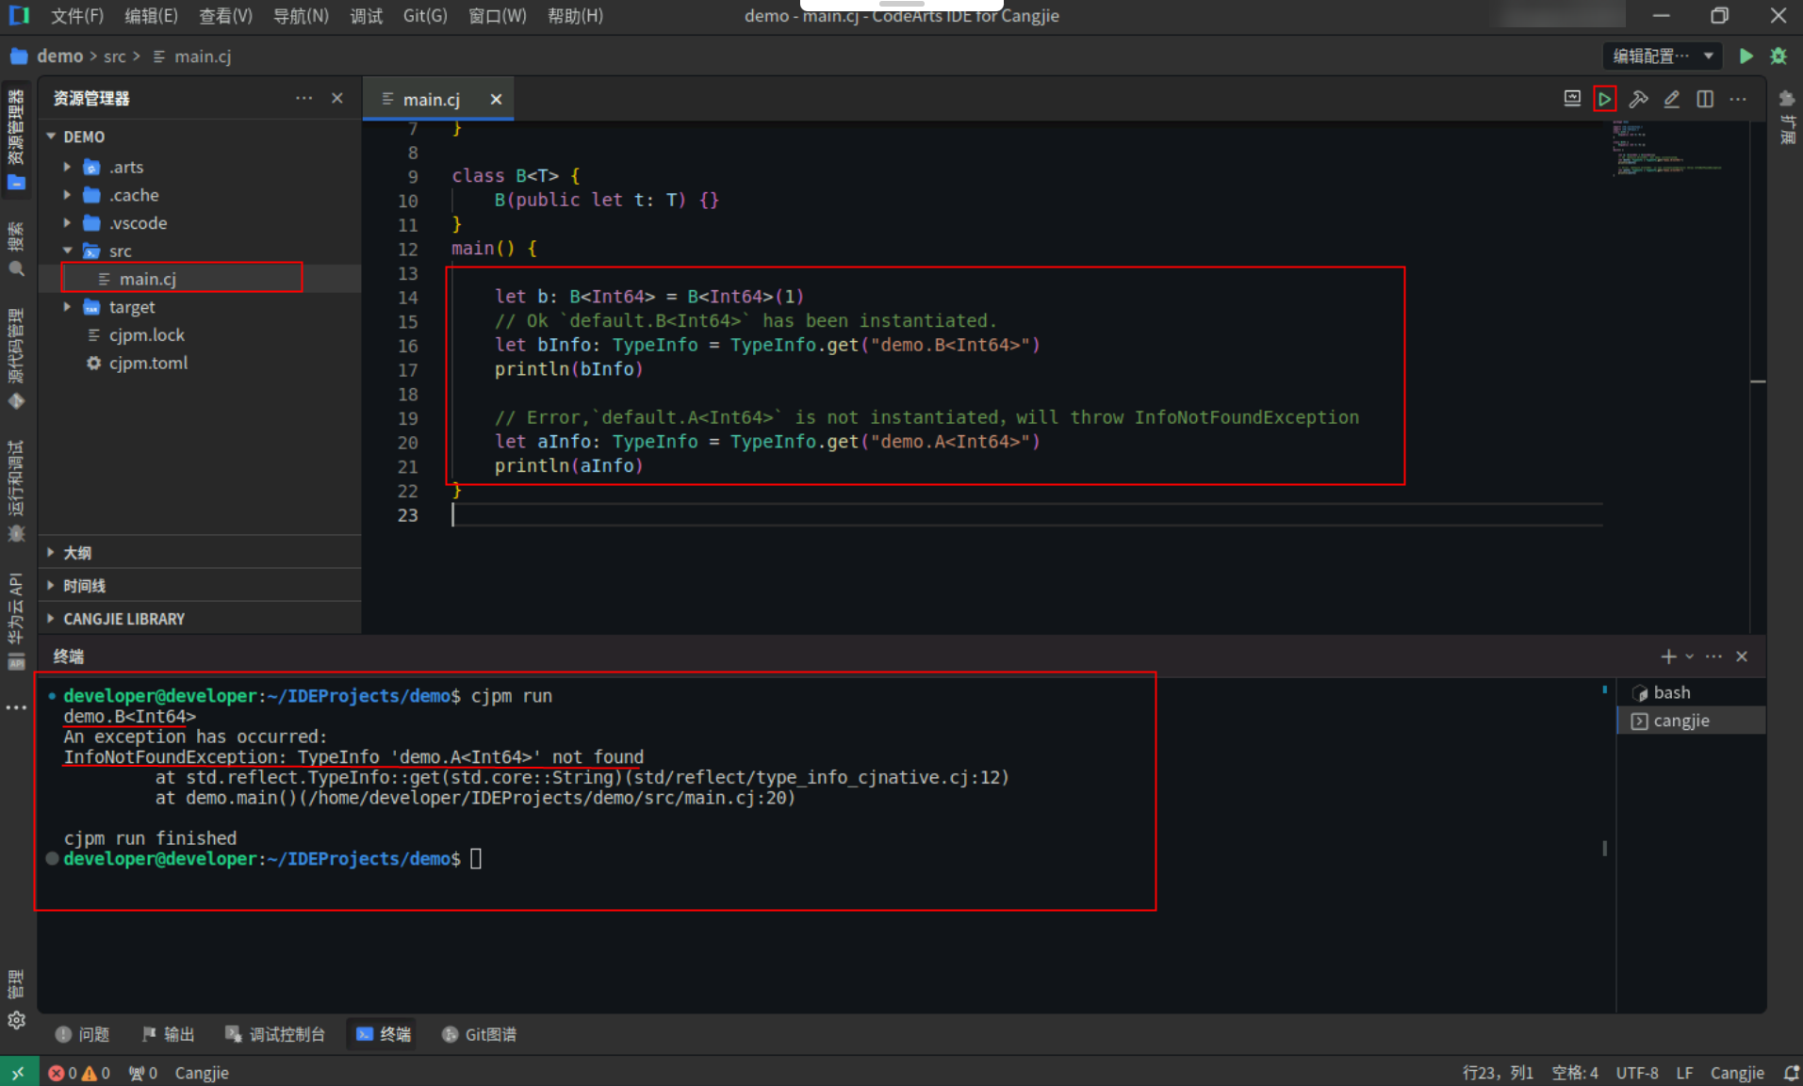Viewport: 1803px width, 1086px height.
Task: Open terminal launch profile dropdown arrow
Action: tap(1689, 656)
